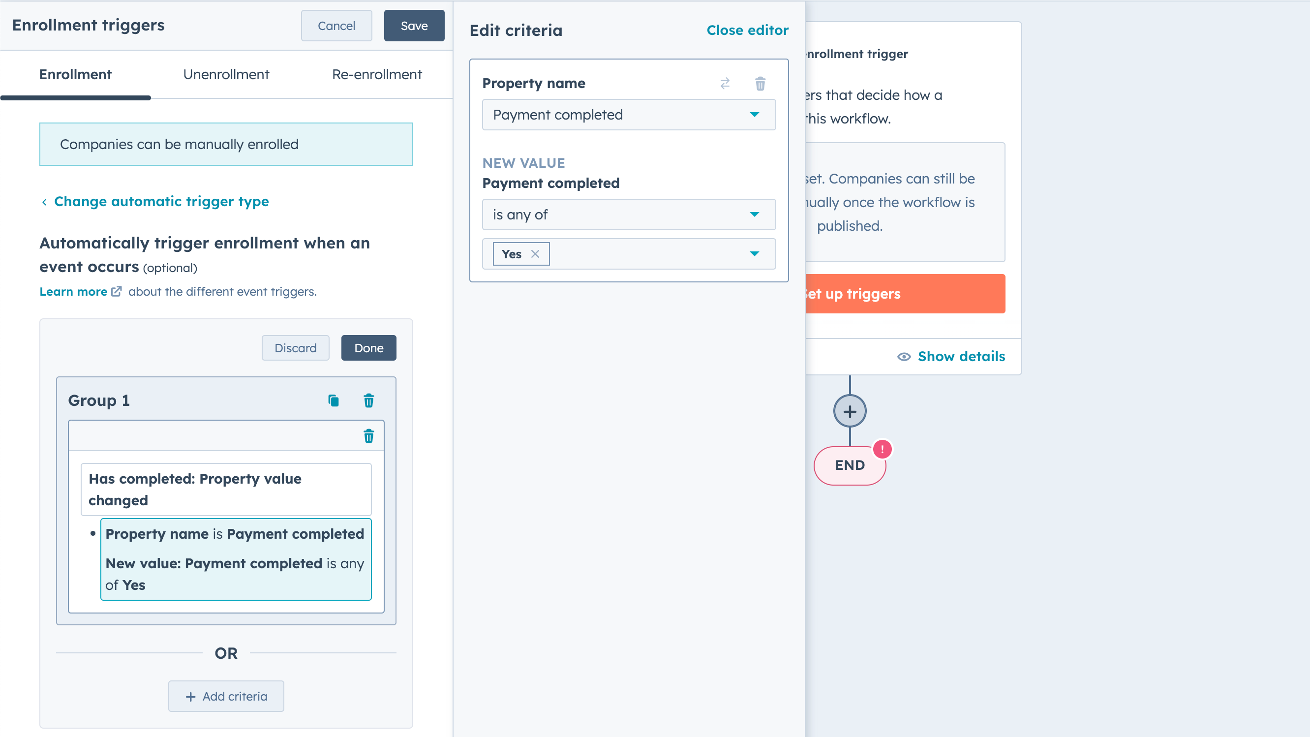Go back via Change automatic trigger type
This screenshot has height=737, width=1310.
(161, 201)
